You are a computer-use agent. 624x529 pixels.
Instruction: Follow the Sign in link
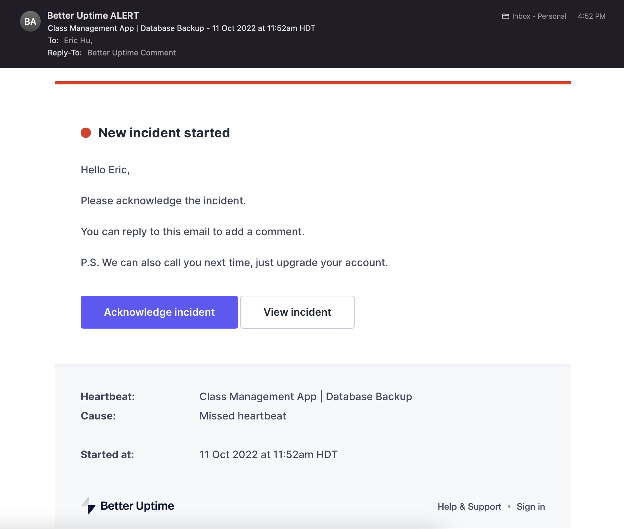[x=530, y=506]
